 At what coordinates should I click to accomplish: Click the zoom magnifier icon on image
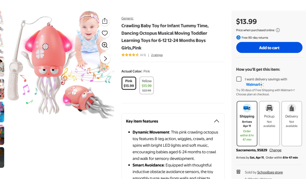105,45
